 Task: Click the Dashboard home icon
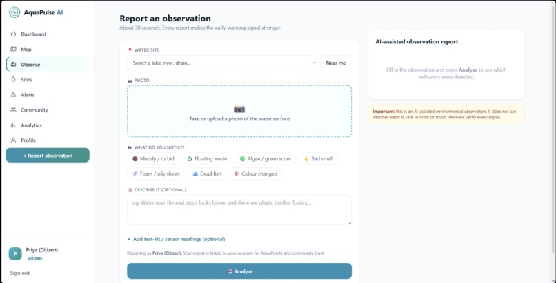pyautogui.click(x=14, y=34)
